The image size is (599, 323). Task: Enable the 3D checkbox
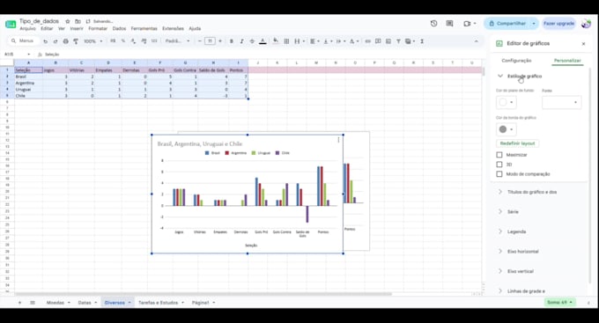(499, 165)
